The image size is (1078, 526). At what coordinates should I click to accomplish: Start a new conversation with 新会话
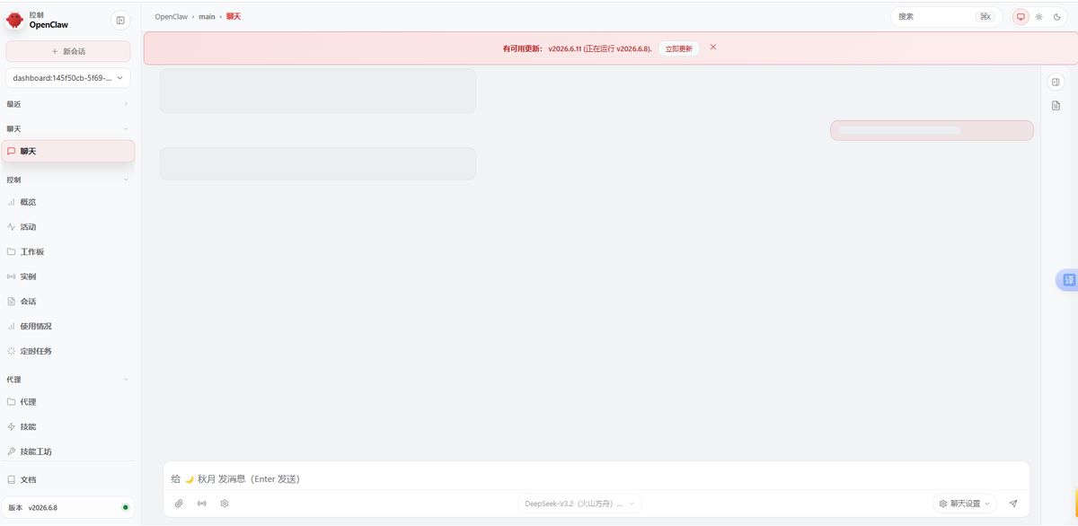[68, 51]
